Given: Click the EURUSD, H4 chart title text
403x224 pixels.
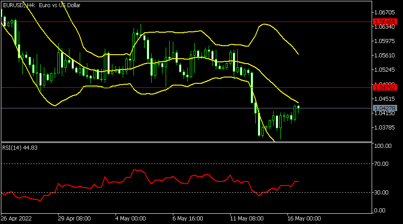Looking at the screenshot, I should click(x=42, y=5).
